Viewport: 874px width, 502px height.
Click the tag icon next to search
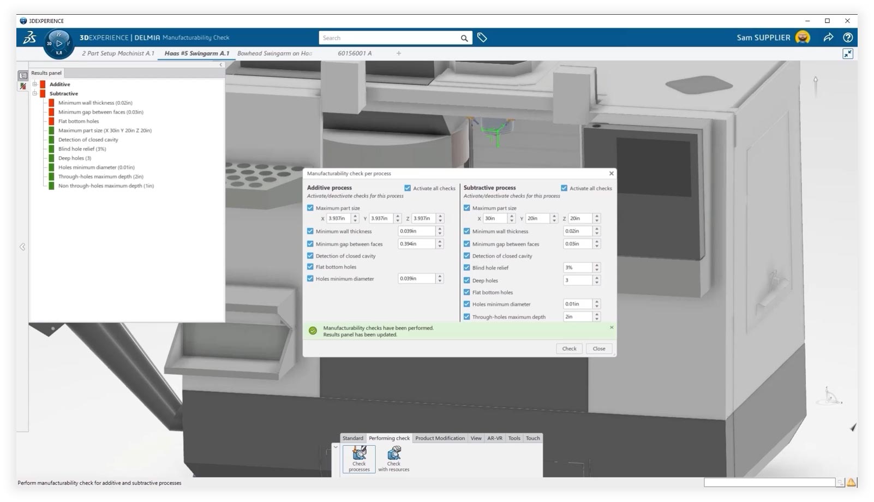pos(482,38)
